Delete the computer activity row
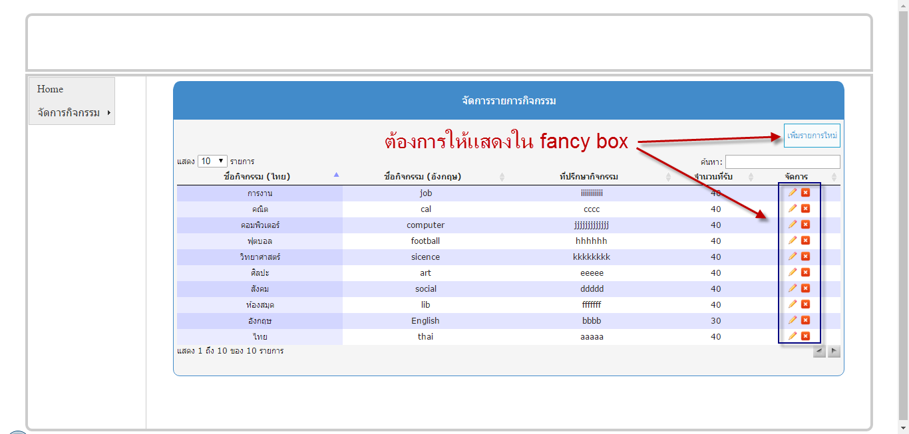 pyautogui.click(x=805, y=225)
